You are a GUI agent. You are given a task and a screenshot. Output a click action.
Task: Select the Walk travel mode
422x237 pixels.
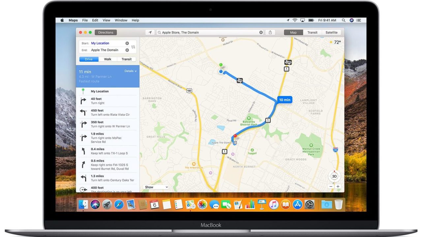[107, 59]
